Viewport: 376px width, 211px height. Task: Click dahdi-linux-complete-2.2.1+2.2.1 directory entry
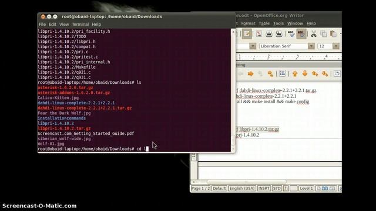pos(76,103)
